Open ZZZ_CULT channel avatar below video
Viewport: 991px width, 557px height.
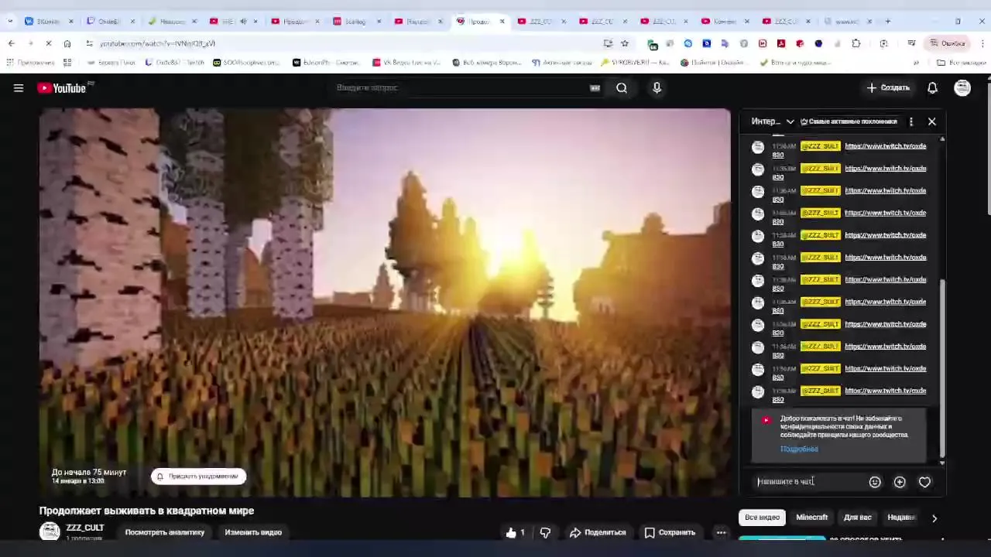tap(50, 531)
